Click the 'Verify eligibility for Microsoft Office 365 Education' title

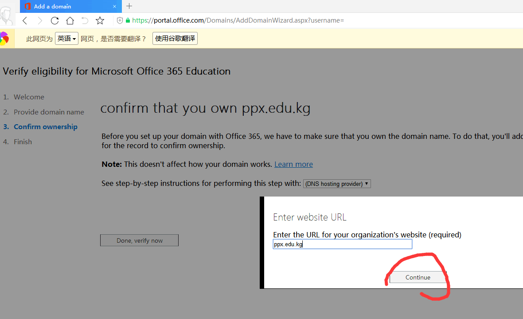pyautogui.click(x=117, y=71)
